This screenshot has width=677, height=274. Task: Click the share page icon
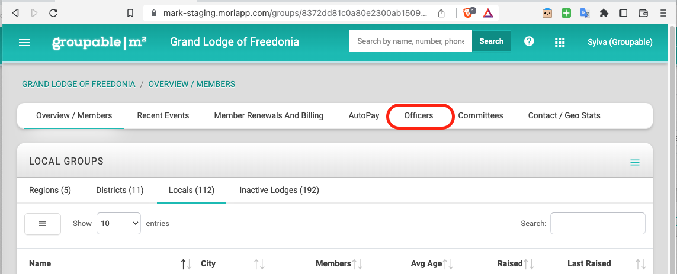tap(441, 12)
